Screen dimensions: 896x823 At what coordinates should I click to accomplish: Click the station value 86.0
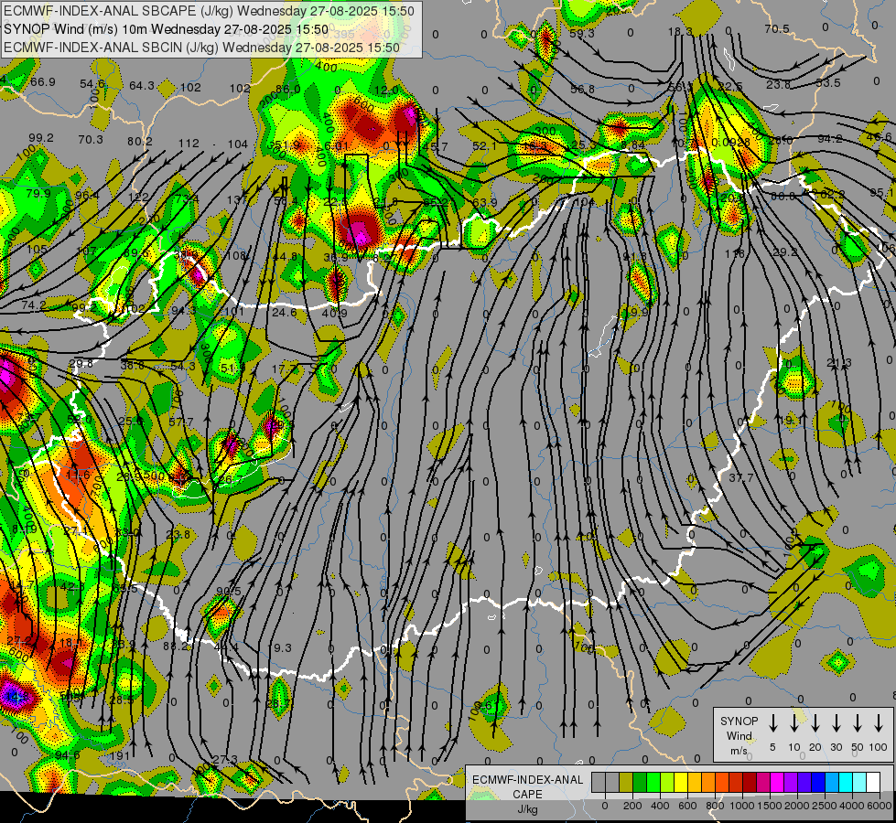288,89
